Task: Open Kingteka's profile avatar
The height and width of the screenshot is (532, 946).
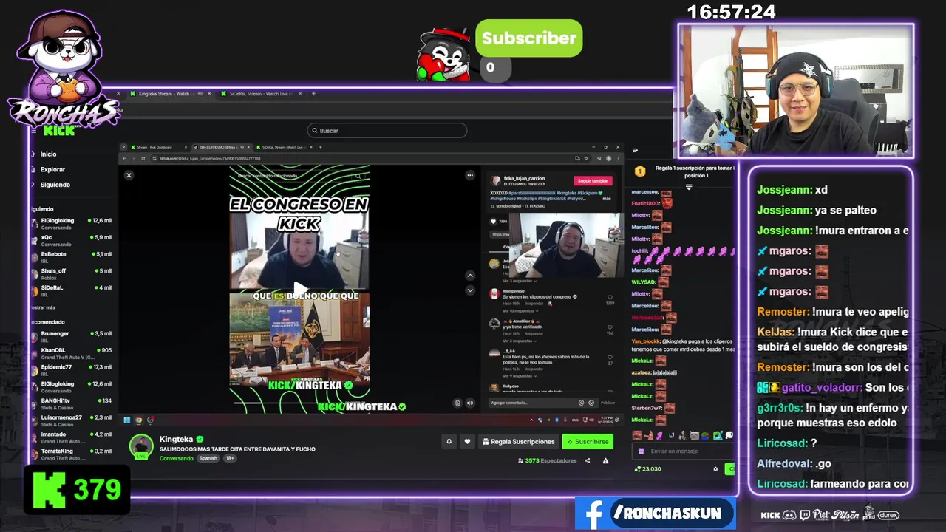Action: pyautogui.click(x=141, y=446)
